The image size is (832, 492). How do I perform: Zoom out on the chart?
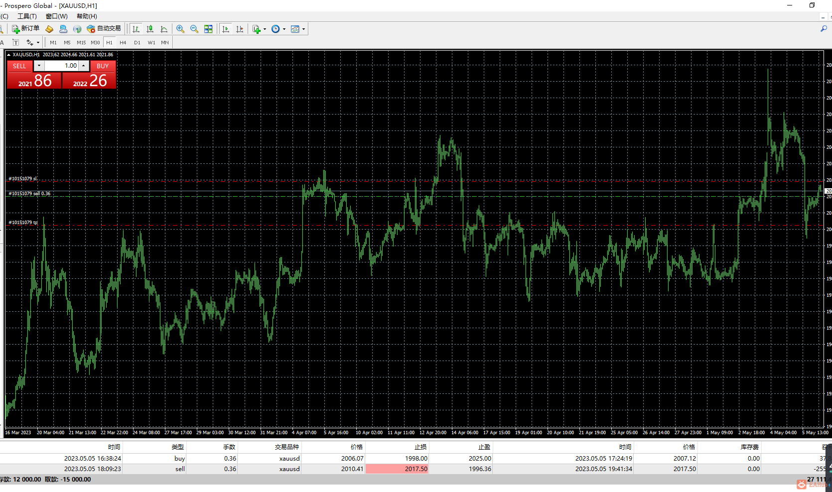click(194, 29)
